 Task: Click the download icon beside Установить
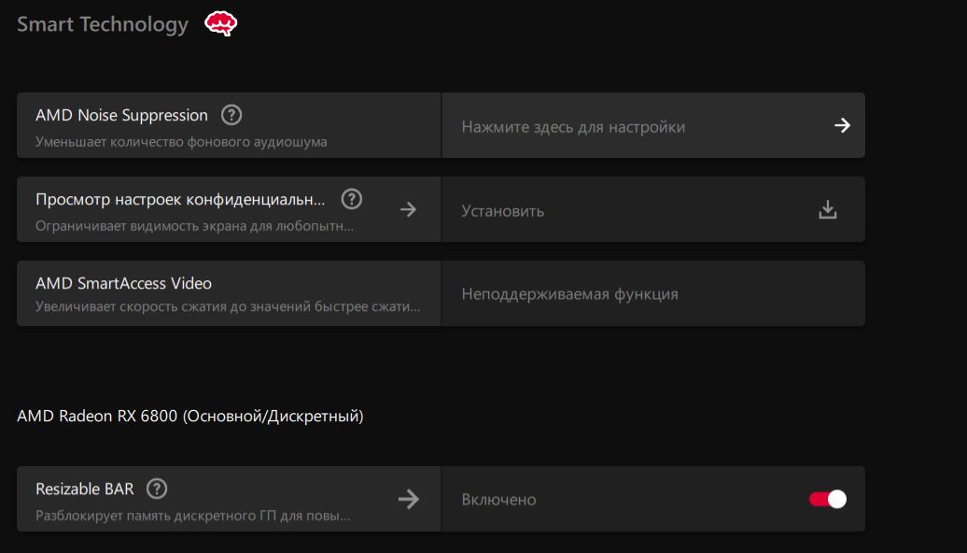[x=828, y=210]
